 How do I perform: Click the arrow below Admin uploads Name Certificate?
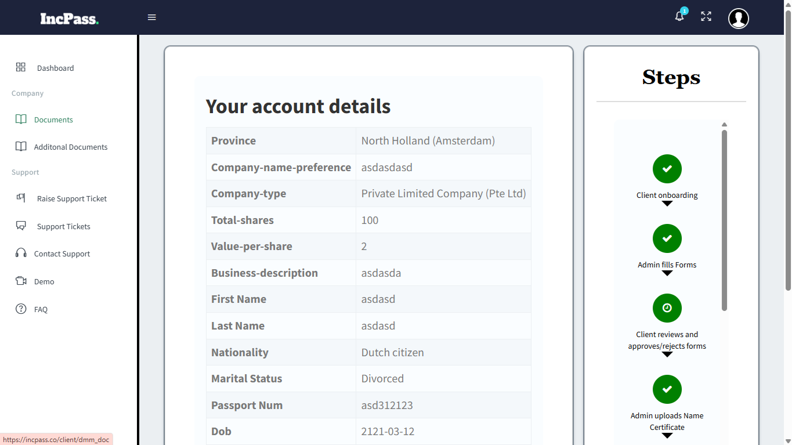click(667, 436)
